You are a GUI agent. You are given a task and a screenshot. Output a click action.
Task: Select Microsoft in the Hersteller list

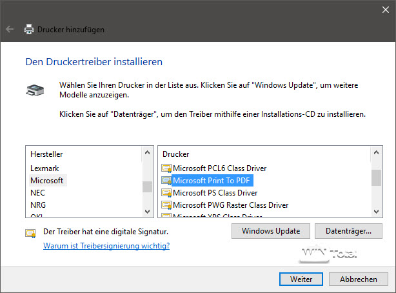(46, 181)
